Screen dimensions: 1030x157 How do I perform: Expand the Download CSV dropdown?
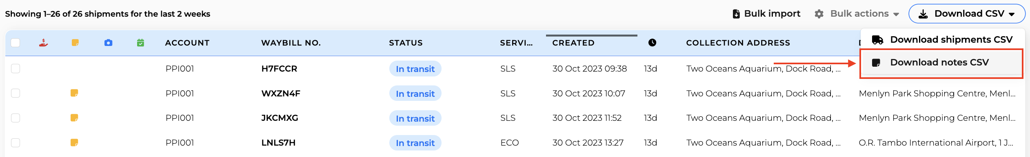[967, 14]
